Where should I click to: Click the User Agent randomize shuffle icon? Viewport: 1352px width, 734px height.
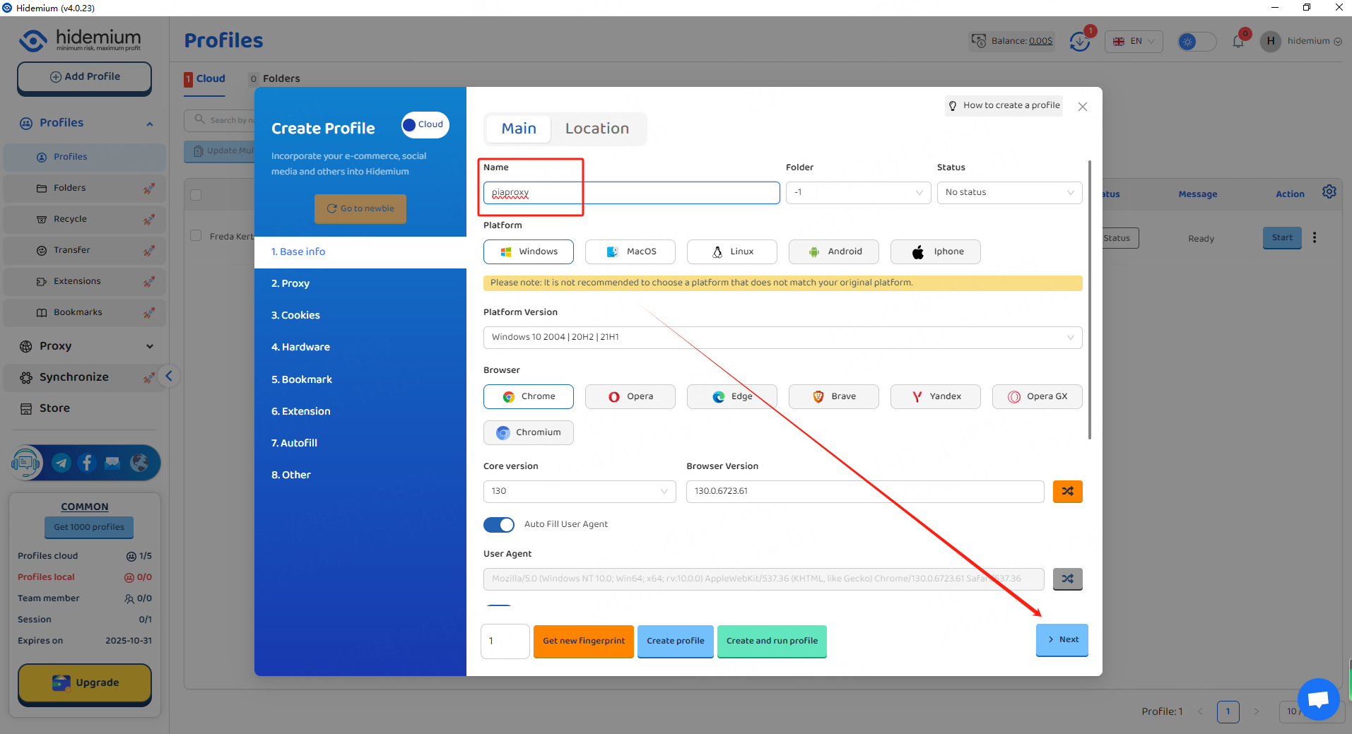point(1067,579)
